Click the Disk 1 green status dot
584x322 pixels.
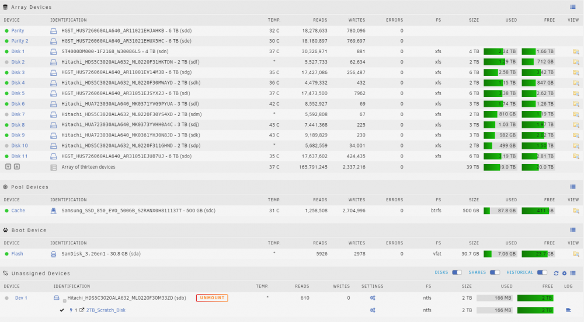(x=6, y=52)
